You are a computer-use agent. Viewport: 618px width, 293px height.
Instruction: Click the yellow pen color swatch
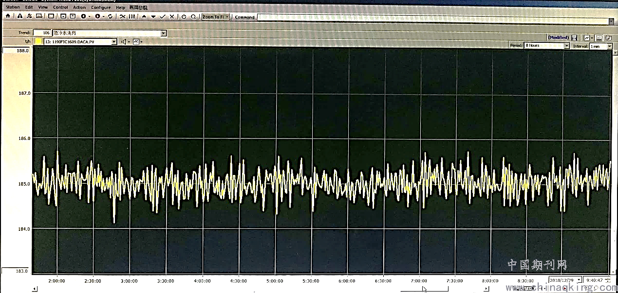coord(38,42)
